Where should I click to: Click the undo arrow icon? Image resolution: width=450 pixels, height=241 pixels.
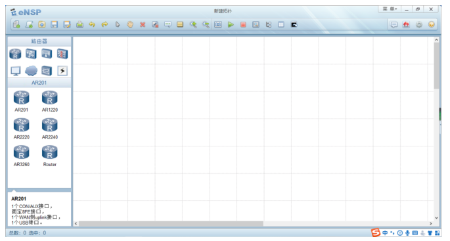(92, 25)
